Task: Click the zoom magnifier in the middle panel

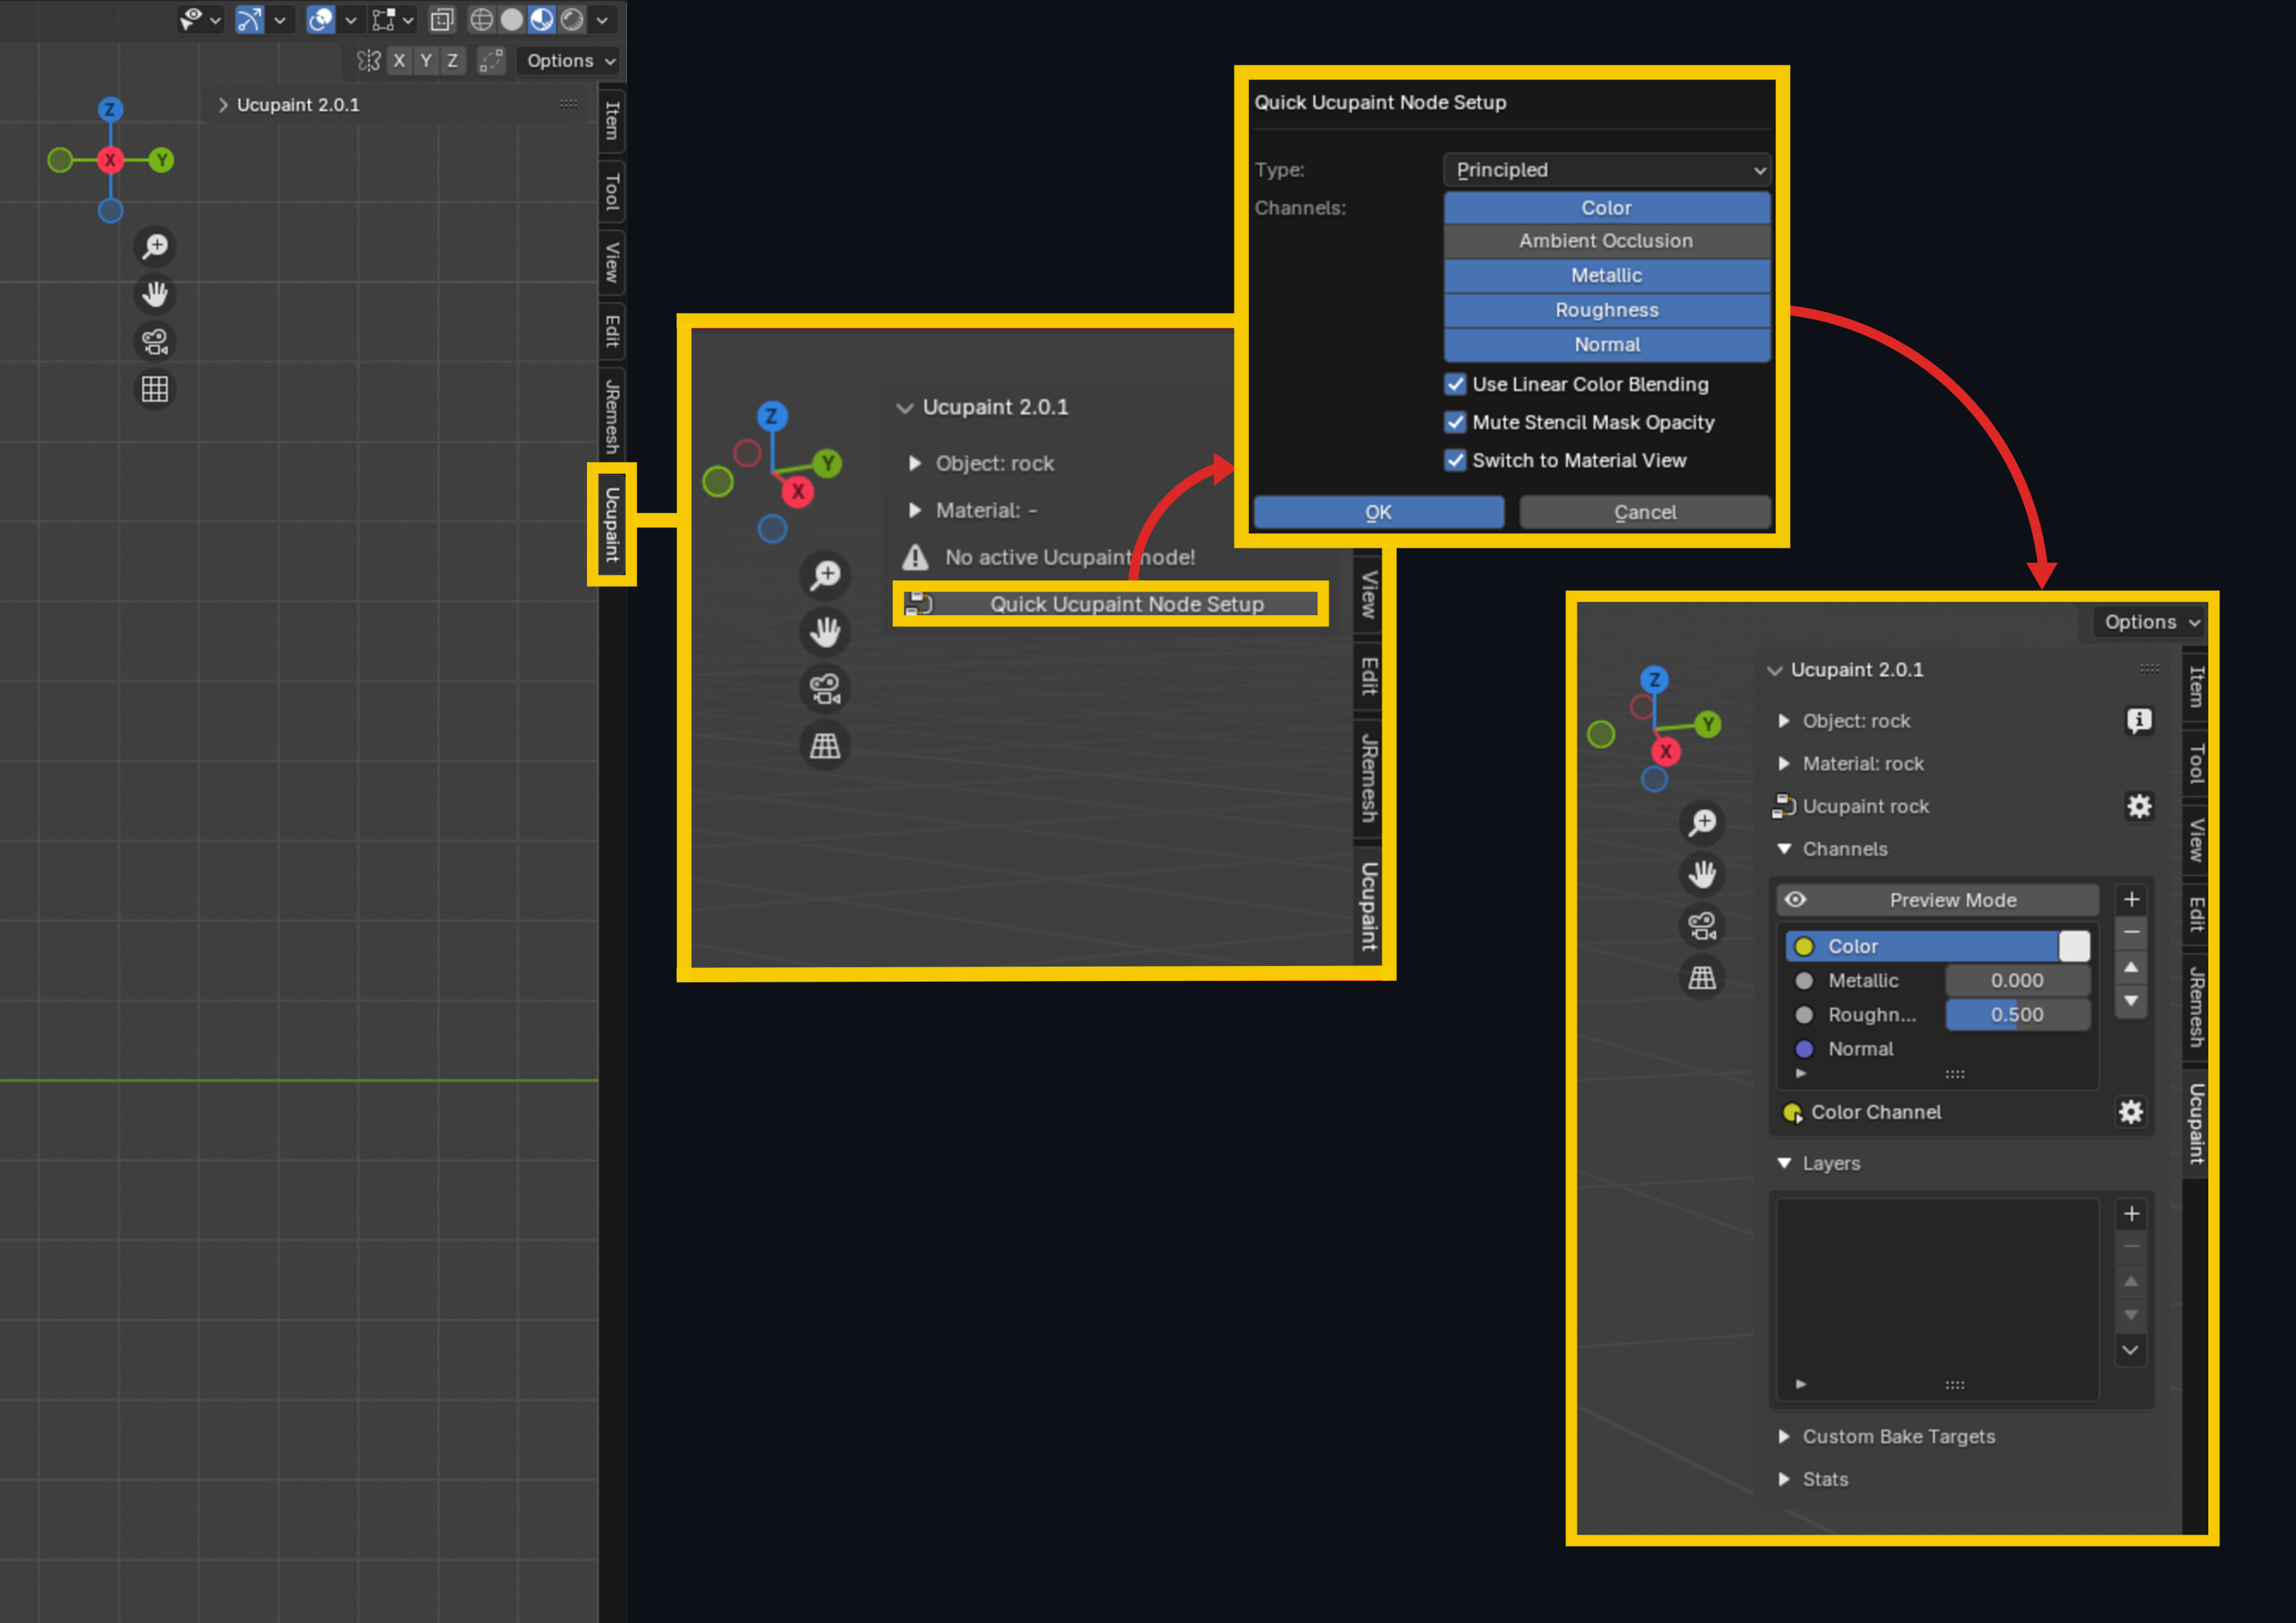Action: click(x=825, y=575)
